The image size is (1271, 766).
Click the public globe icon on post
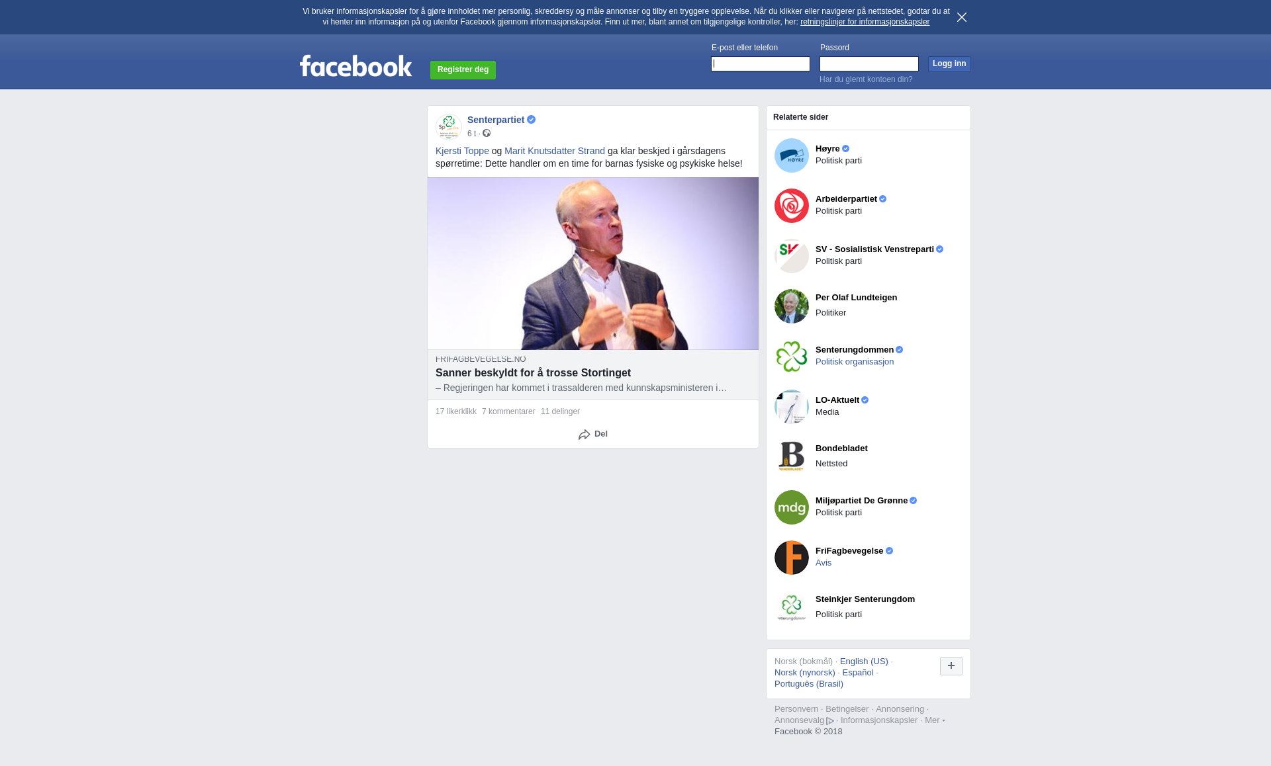[487, 134]
